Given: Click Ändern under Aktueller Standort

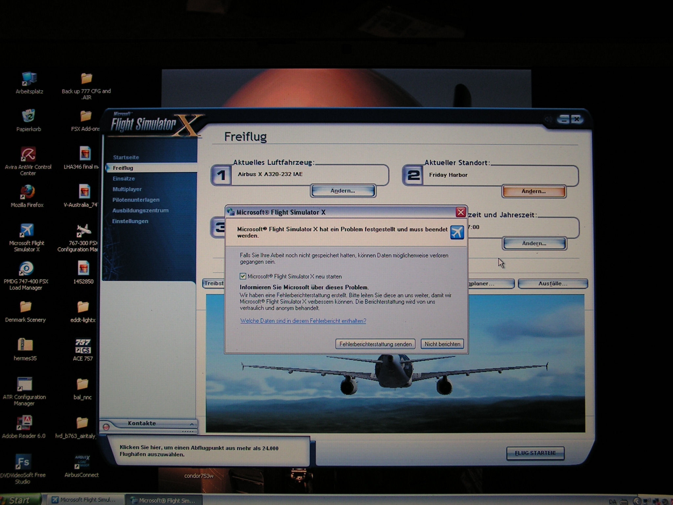Looking at the screenshot, I should (534, 191).
